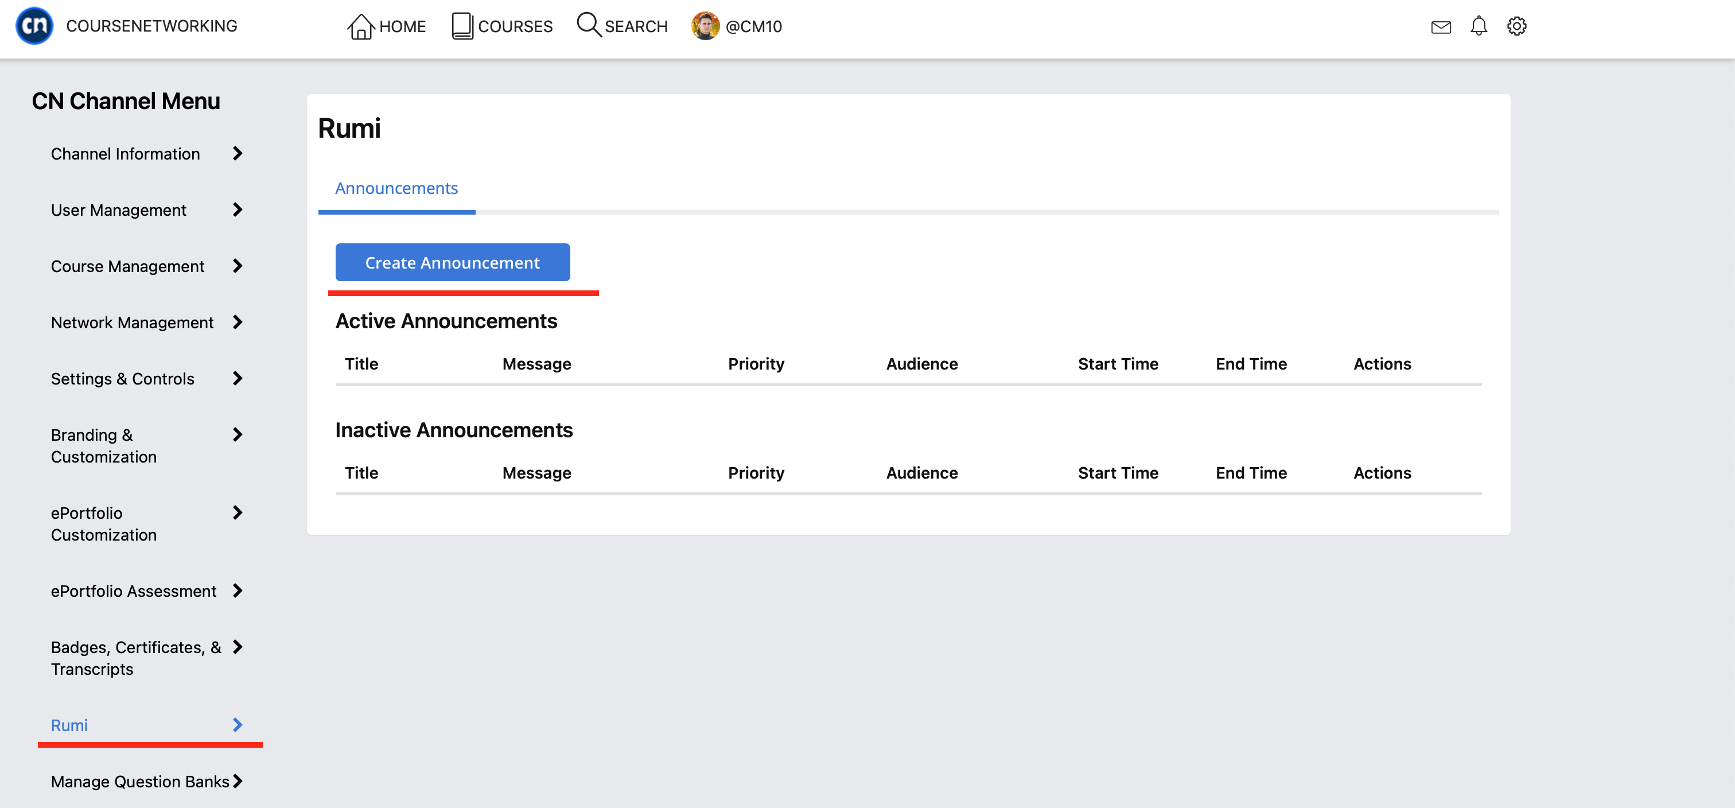
Task: Click the Search magnifier icon
Action: pyautogui.click(x=589, y=24)
